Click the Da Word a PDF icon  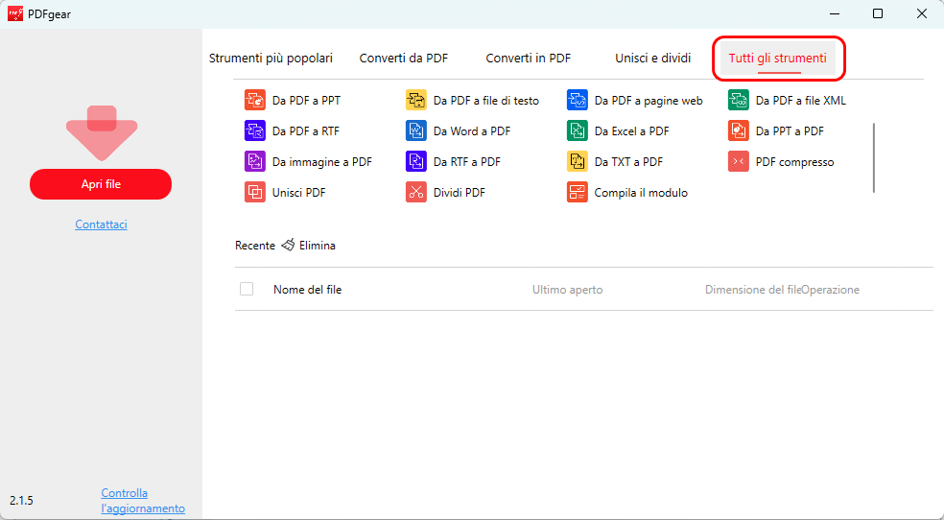[x=416, y=131]
